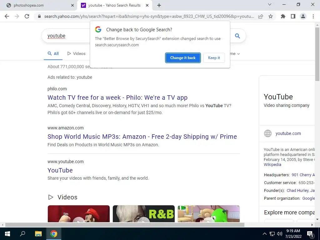Open the notification center icon

click(x=310, y=234)
